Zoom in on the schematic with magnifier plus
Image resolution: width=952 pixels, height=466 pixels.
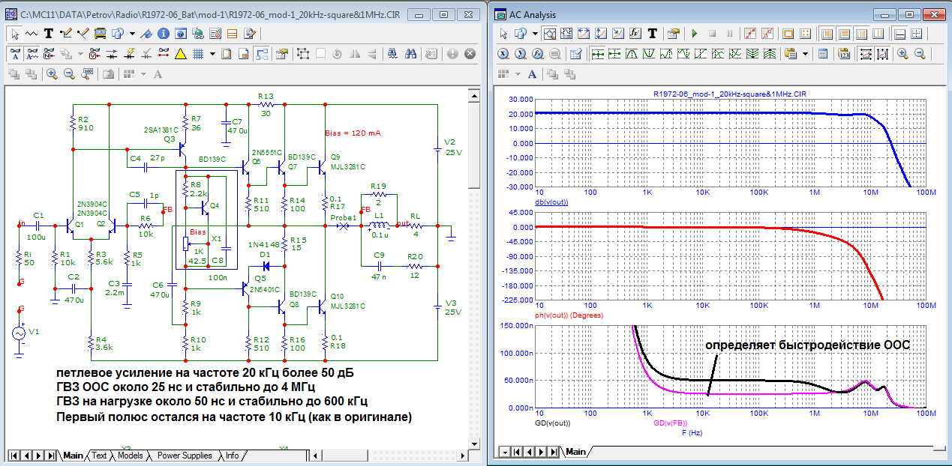tap(52, 73)
